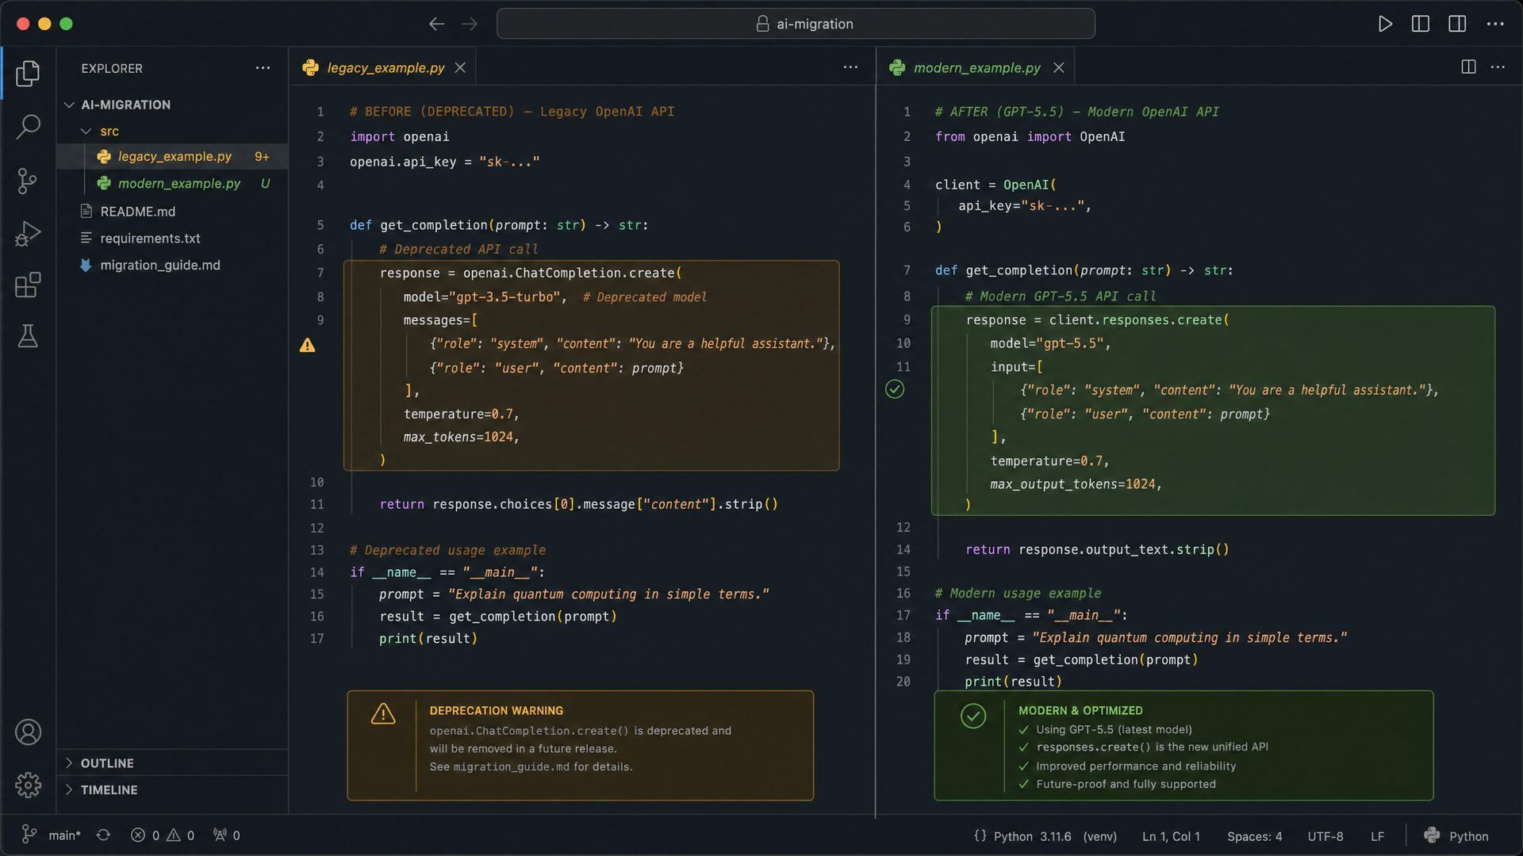Image resolution: width=1523 pixels, height=856 pixels.
Task: Open title bar more actions menu
Action: [1495, 24]
